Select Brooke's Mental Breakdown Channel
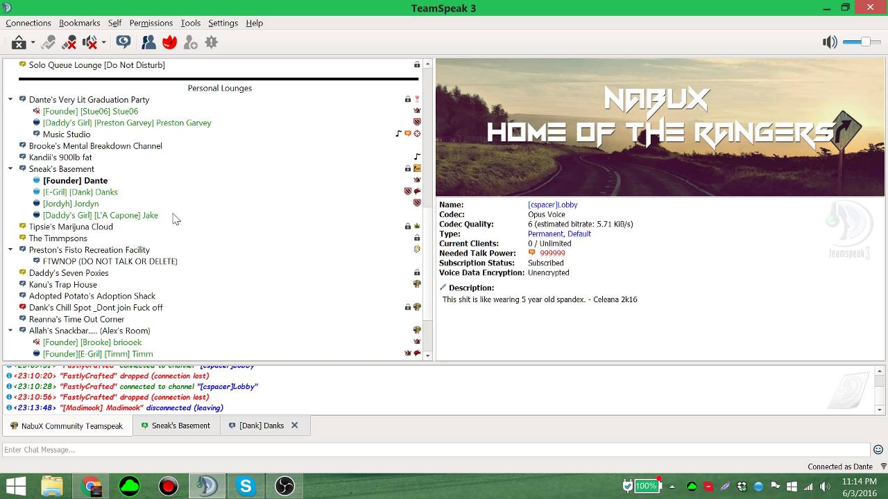 pos(96,146)
